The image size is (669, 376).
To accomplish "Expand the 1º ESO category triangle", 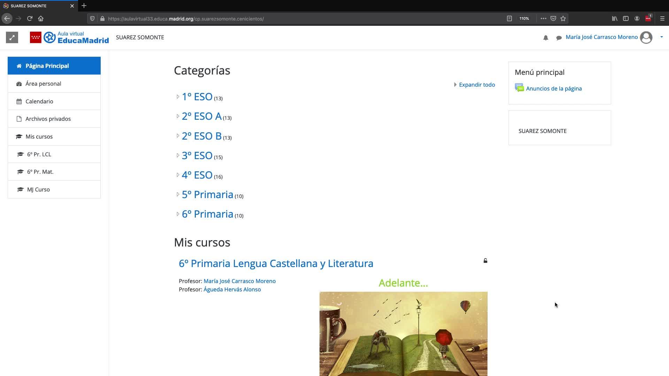I will (178, 97).
